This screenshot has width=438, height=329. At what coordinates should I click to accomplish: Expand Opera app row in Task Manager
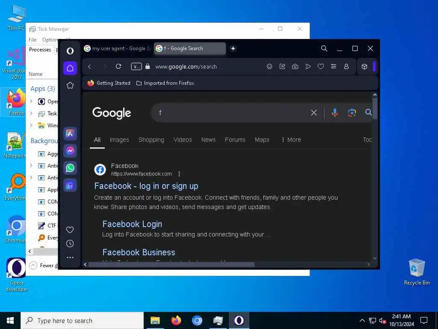click(31, 101)
